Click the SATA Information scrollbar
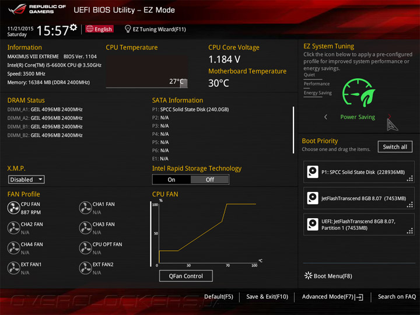420x315 pixels. [x=293, y=130]
